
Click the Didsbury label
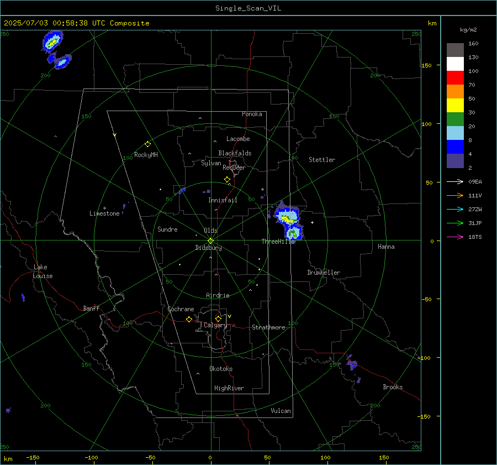pos(208,248)
